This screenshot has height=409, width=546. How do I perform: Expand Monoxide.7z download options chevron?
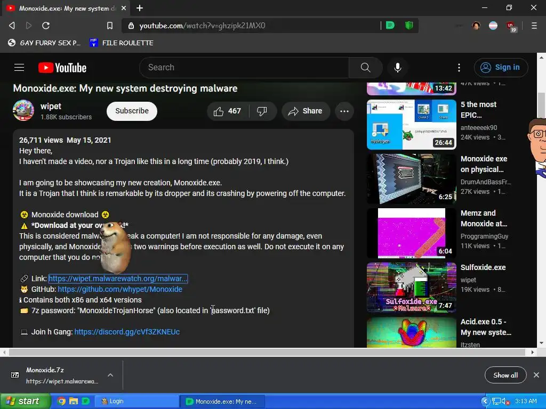[x=110, y=375]
